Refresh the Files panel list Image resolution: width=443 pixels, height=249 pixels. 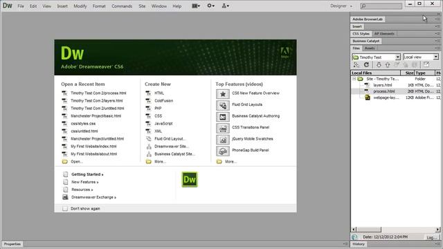click(366, 65)
